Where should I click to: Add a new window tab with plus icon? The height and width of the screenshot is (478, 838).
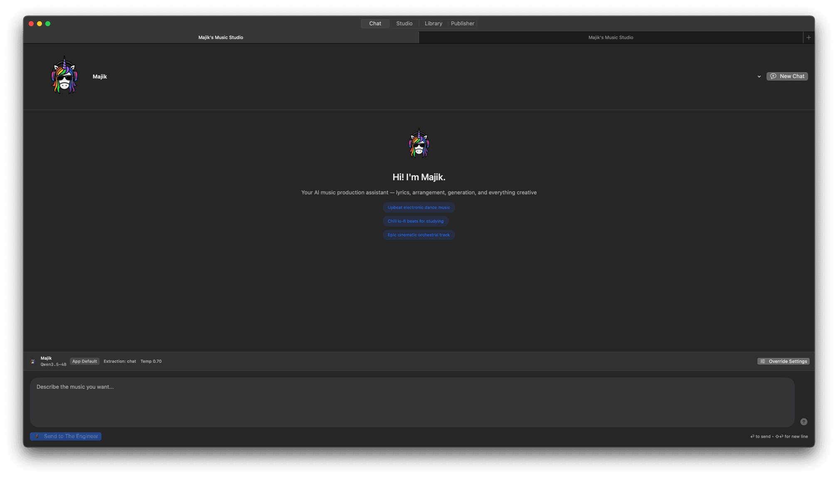(808, 37)
